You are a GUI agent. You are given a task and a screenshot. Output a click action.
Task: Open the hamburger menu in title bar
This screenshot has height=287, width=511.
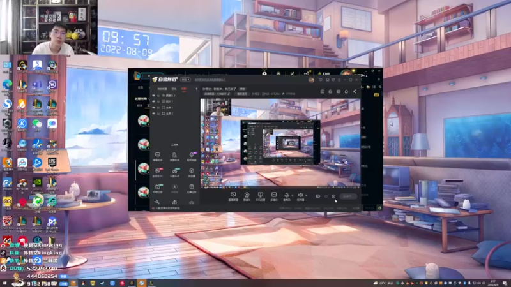click(x=339, y=80)
